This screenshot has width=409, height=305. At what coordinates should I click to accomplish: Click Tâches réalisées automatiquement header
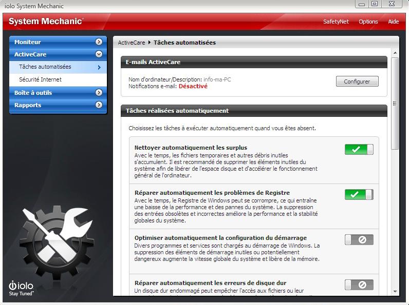[254, 111]
